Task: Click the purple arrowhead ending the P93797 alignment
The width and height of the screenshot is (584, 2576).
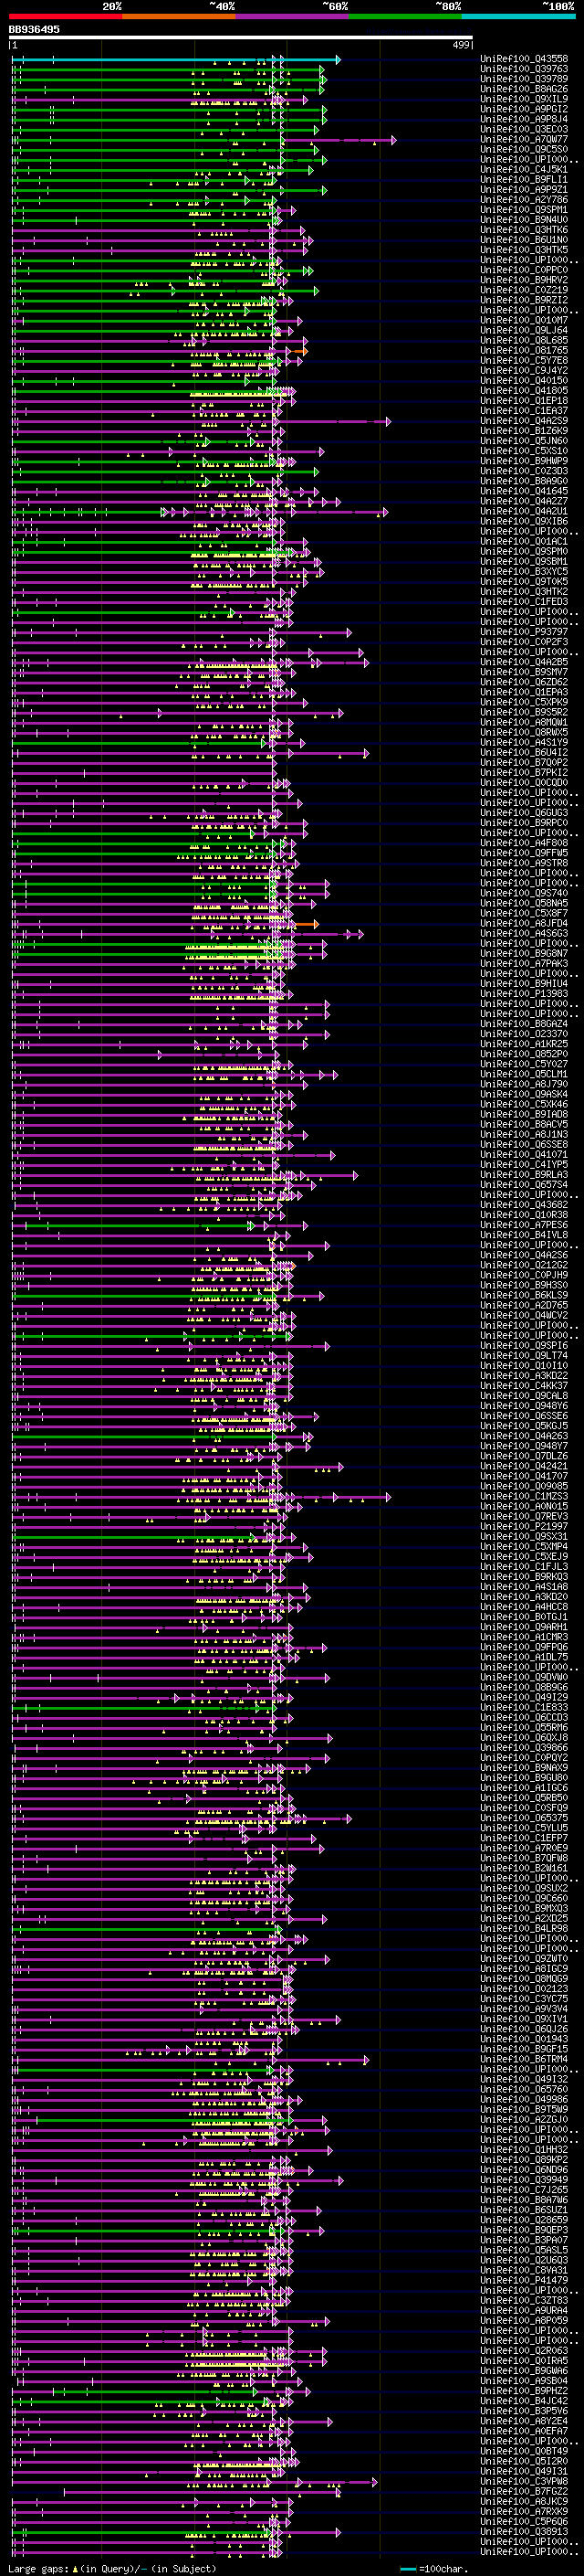Action: click(x=349, y=633)
